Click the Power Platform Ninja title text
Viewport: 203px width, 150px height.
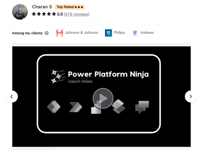tap(108, 74)
